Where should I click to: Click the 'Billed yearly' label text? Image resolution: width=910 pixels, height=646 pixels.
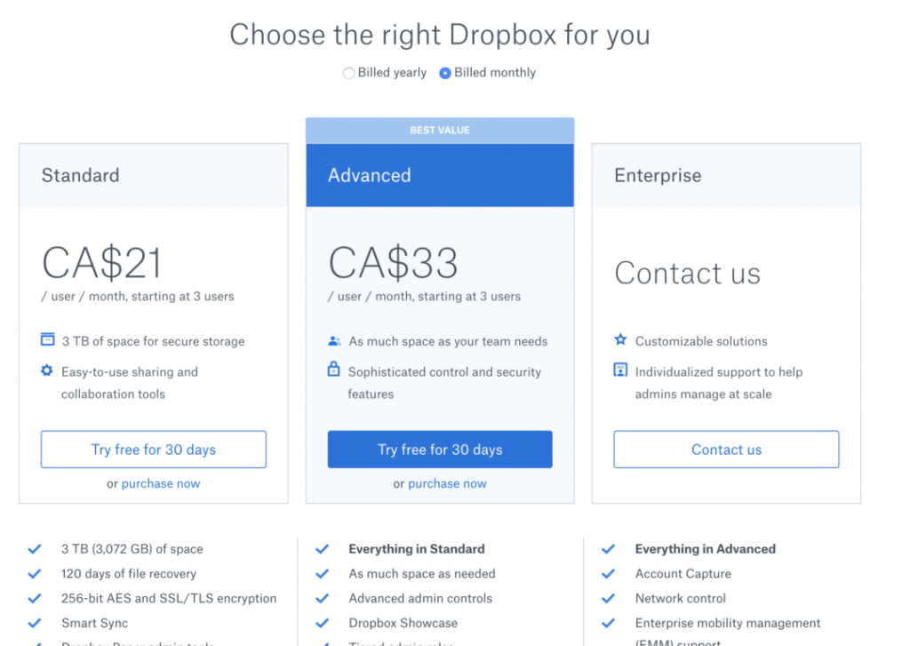392,73
